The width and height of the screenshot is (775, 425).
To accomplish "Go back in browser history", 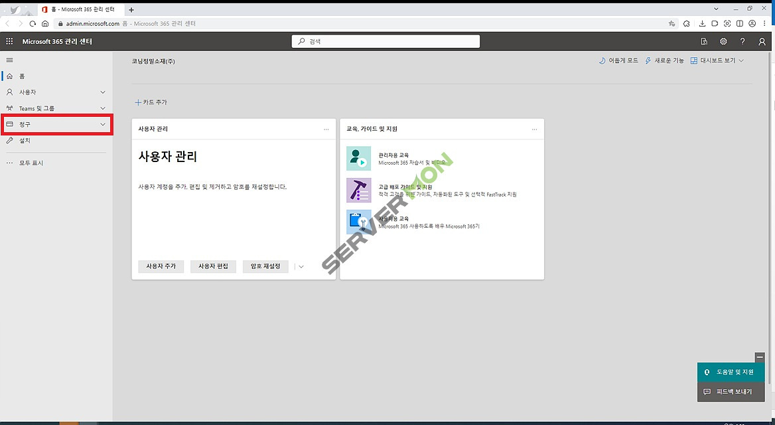I will (x=7, y=24).
